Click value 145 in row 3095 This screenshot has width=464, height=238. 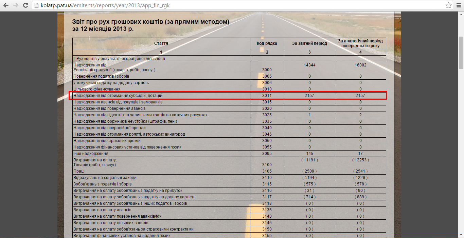coord(309,154)
